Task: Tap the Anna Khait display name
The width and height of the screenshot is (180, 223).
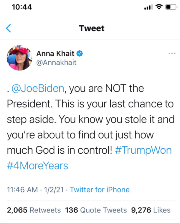Action: pyautogui.click(x=55, y=54)
